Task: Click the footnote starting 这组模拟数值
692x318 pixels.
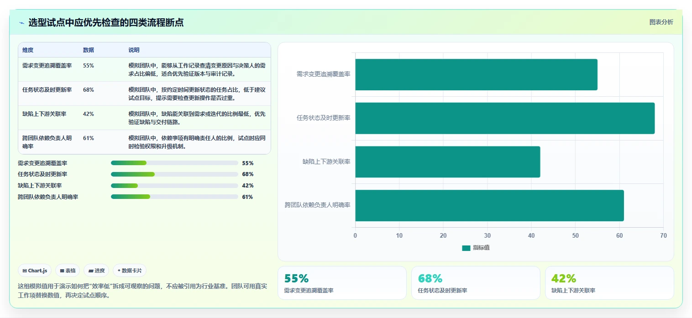Action: [142, 291]
